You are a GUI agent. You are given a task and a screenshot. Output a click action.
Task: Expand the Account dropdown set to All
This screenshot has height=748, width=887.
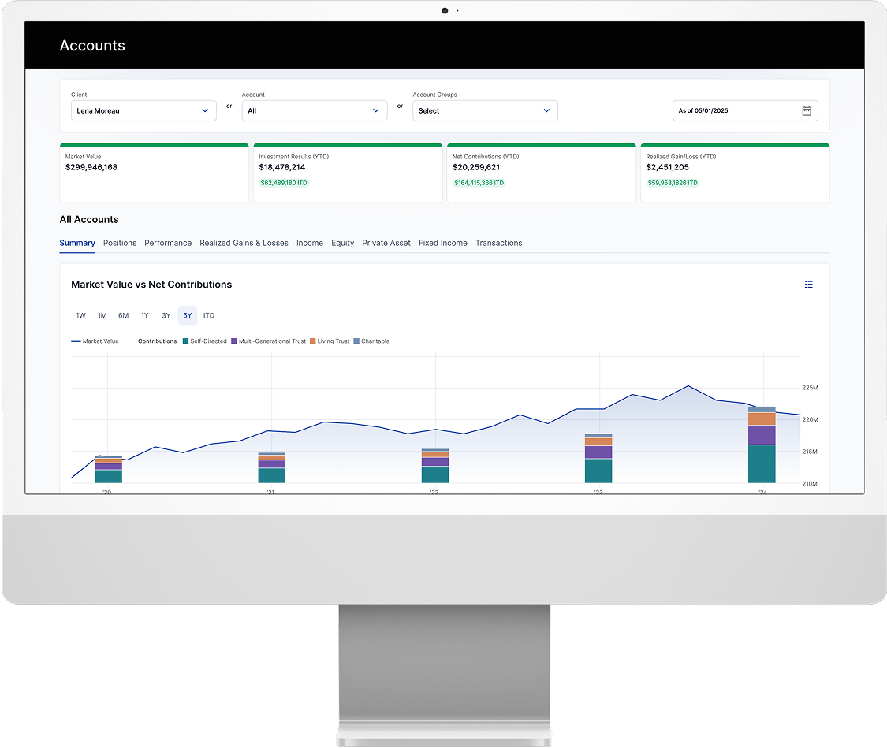pyautogui.click(x=315, y=111)
